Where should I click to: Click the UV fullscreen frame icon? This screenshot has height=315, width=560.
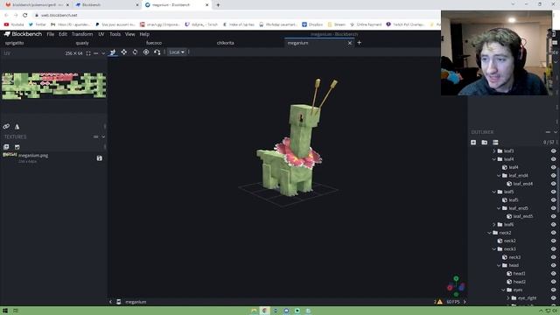[x=88, y=53]
